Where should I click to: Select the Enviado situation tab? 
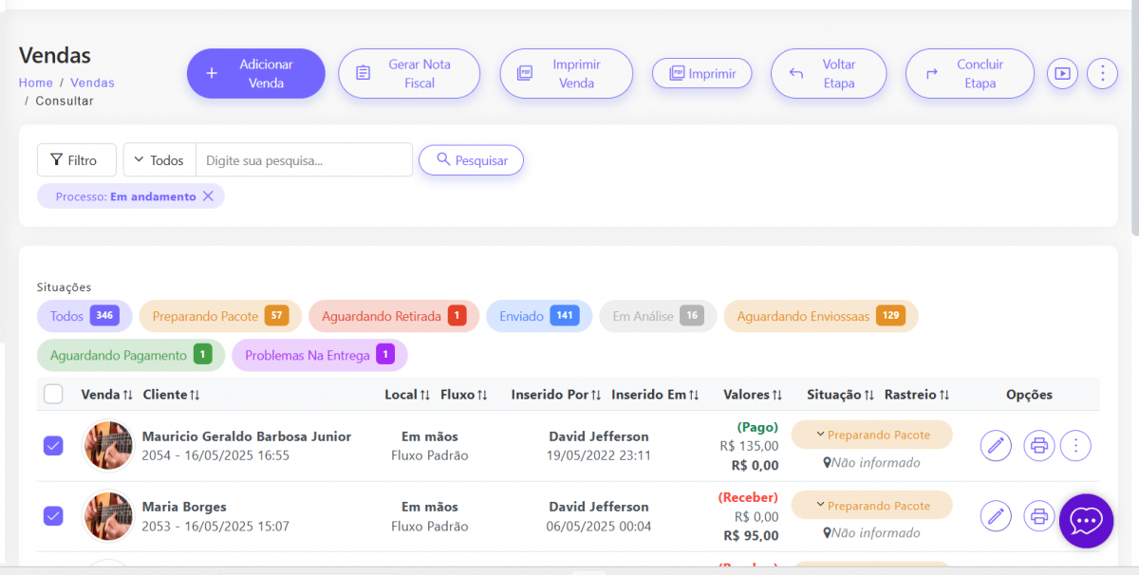pos(538,316)
